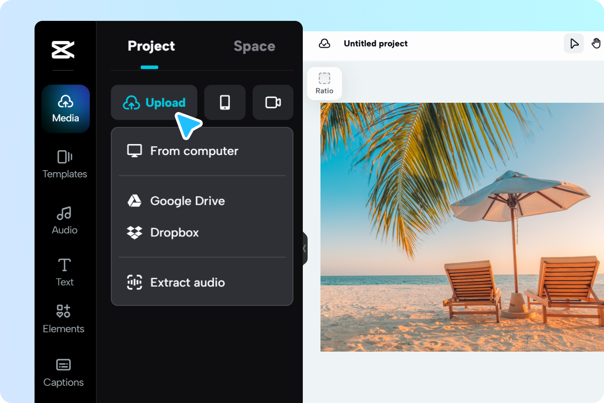Image resolution: width=604 pixels, height=403 pixels.
Task: Click the record with camera icon
Action: [x=273, y=103]
